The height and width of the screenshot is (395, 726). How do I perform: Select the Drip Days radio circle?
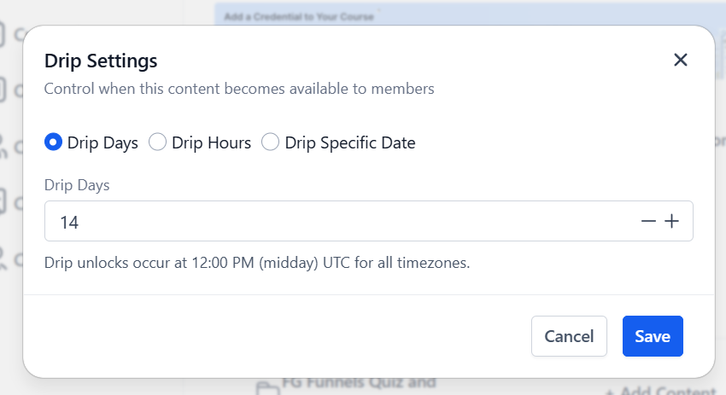coord(53,142)
